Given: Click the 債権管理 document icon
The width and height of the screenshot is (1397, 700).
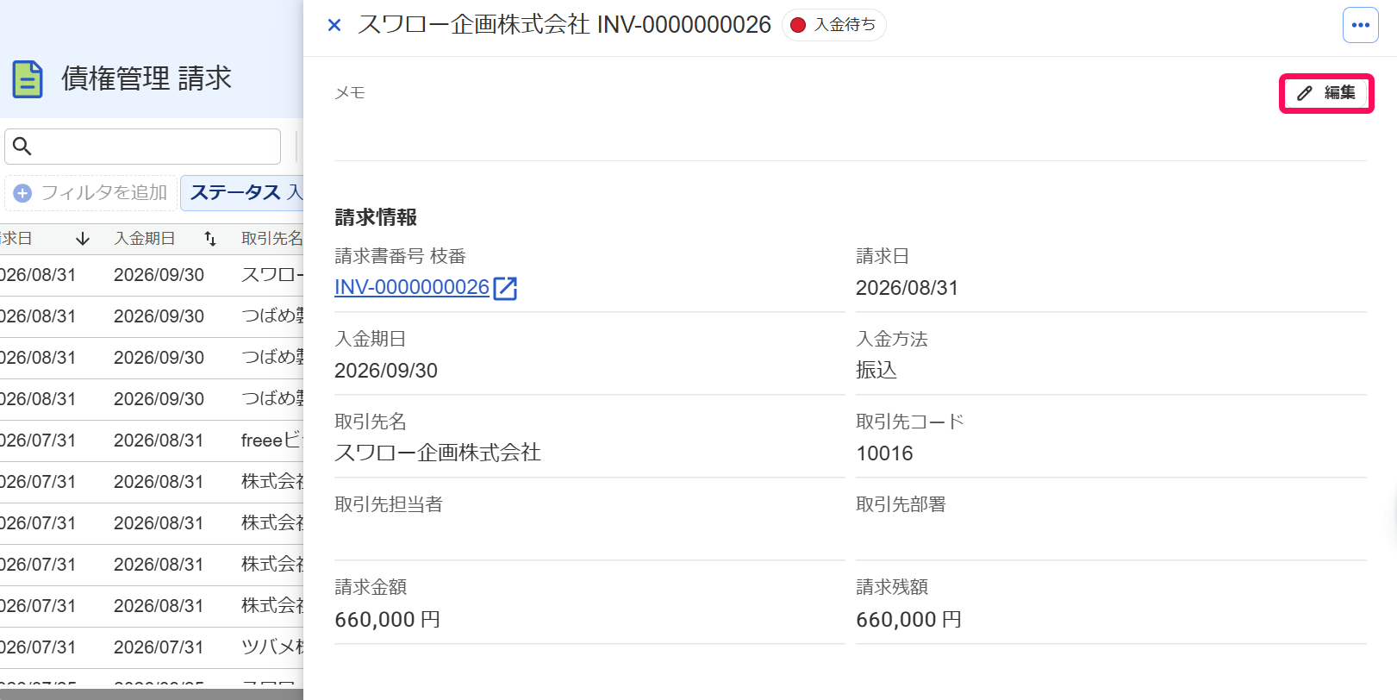Looking at the screenshot, I should pos(28,78).
